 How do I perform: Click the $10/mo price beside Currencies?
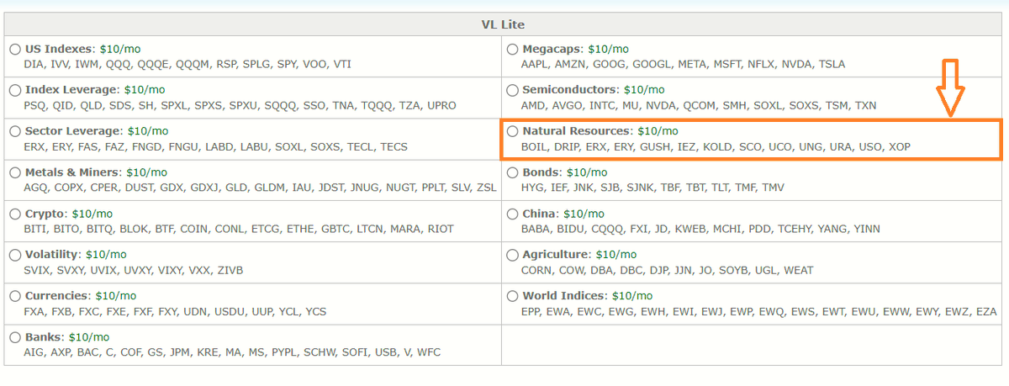(x=116, y=295)
